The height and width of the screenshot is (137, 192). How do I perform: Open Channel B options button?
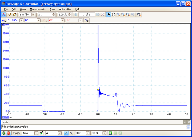[x=45, y=20]
